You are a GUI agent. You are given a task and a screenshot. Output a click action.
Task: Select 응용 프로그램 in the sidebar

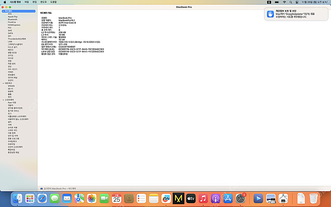[14, 139]
